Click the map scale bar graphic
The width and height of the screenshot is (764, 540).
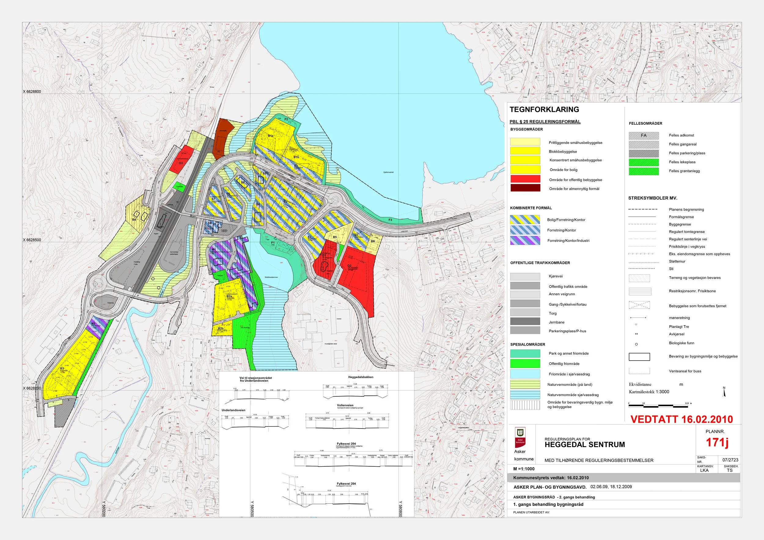659,406
